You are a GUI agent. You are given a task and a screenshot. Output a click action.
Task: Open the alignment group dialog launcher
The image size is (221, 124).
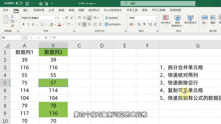tap(126, 31)
